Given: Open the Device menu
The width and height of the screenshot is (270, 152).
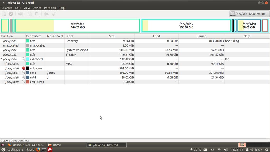Looking at the screenshot, I should [x=37, y=8].
